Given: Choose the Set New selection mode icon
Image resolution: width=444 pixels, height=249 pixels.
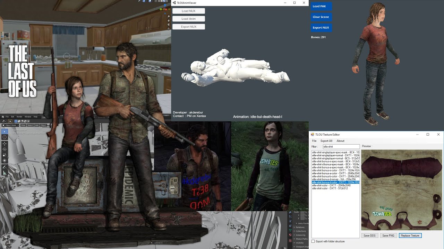Looking at the screenshot, I should [16, 121].
